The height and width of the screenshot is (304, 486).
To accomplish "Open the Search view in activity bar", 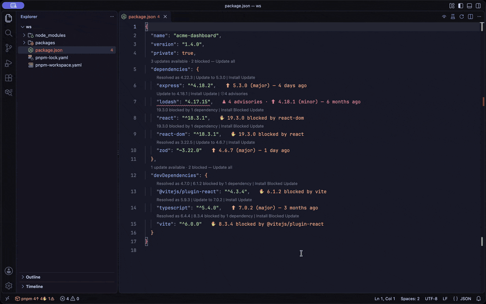I will point(9,33).
